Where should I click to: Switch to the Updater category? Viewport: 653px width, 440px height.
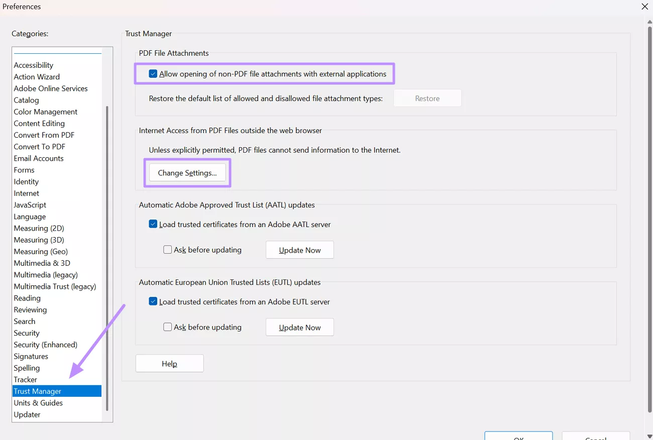(x=27, y=414)
